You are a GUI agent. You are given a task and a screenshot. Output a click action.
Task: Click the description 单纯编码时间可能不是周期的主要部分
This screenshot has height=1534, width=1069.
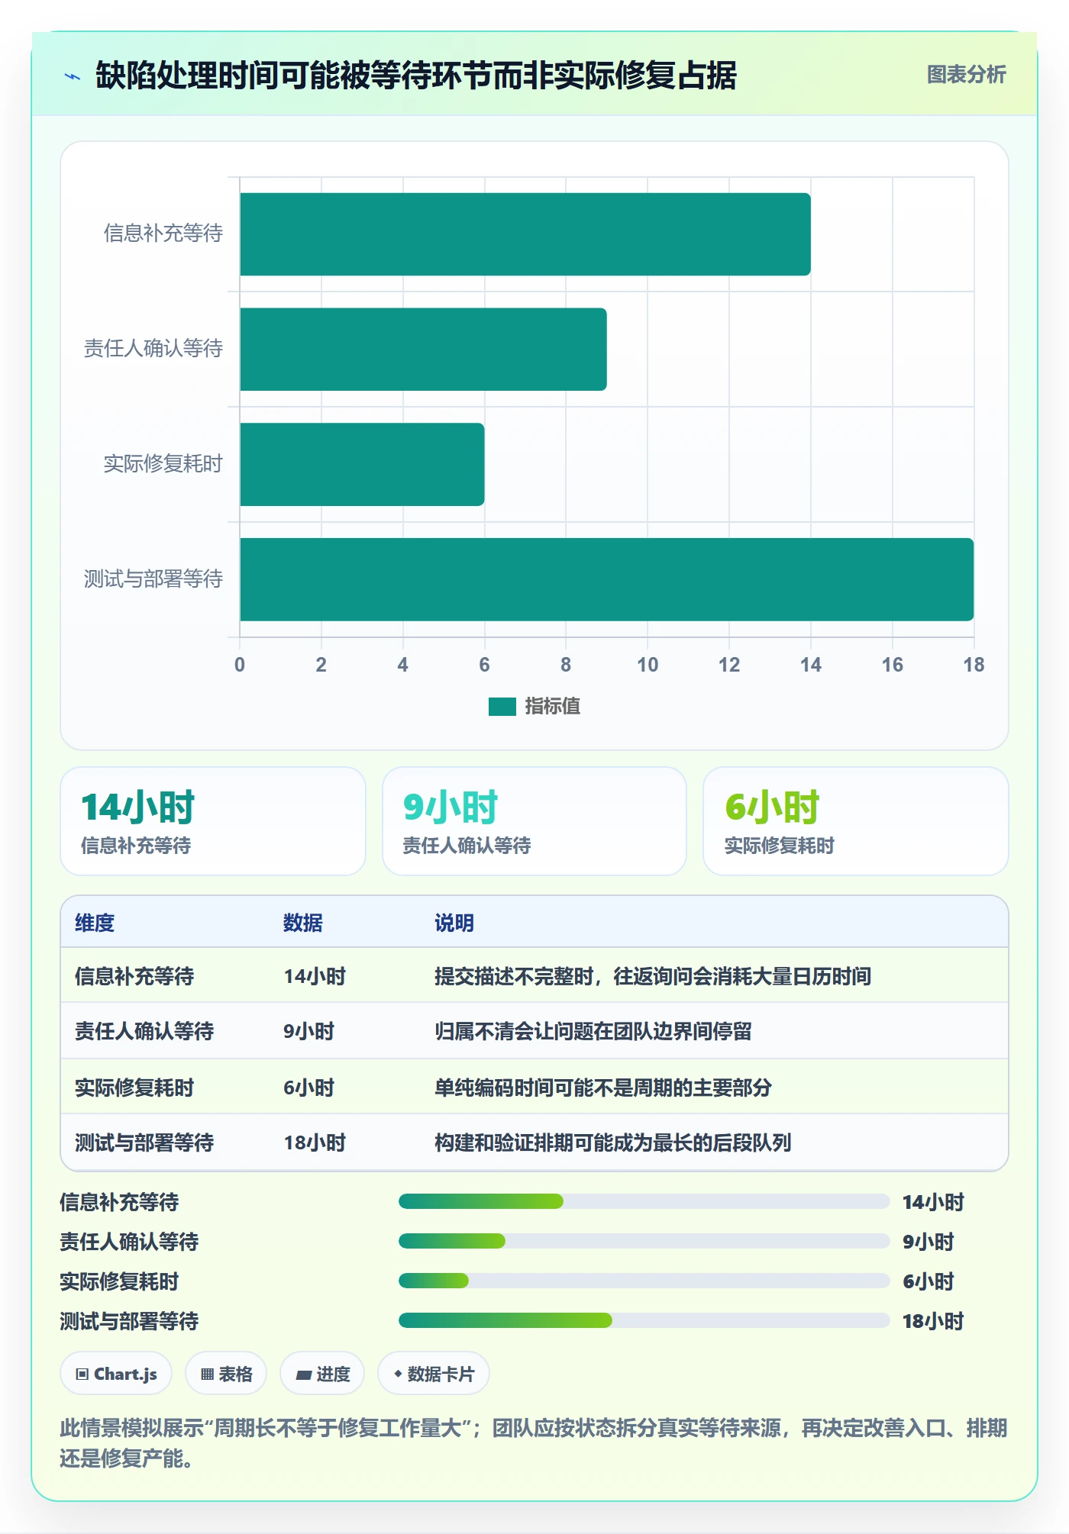[x=603, y=1088]
